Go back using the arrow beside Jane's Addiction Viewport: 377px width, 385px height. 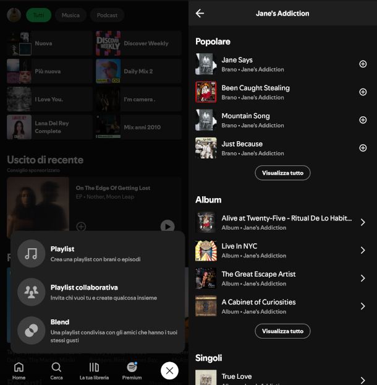(200, 13)
